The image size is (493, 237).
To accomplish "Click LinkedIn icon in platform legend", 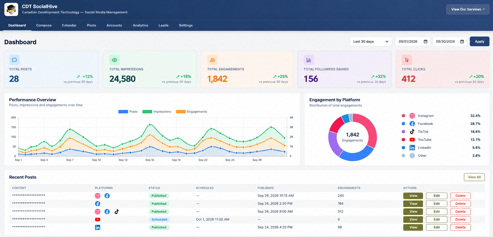I will [x=412, y=148].
